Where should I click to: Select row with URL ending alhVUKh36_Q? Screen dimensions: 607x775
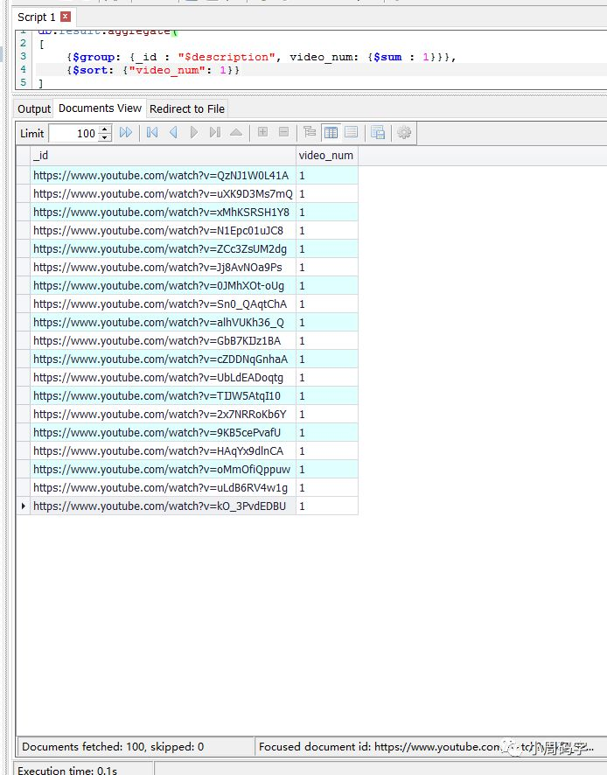(x=163, y=322)
